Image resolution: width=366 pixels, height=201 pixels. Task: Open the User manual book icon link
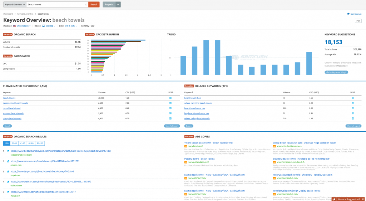click(x=348, y=14)
